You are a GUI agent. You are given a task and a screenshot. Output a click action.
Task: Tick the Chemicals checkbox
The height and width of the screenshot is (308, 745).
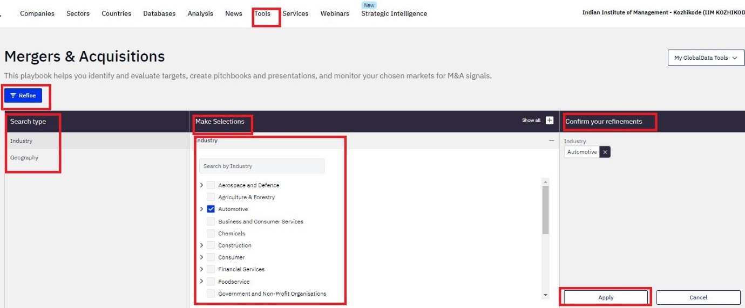point(211,234)
